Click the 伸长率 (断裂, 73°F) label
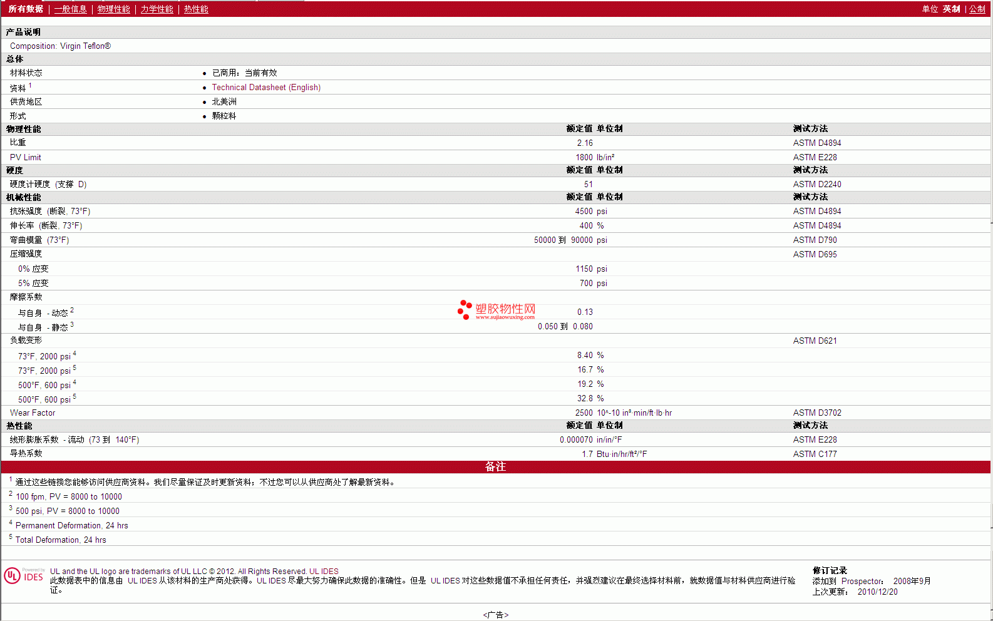993x621 pixels. (x=46, y=226)
